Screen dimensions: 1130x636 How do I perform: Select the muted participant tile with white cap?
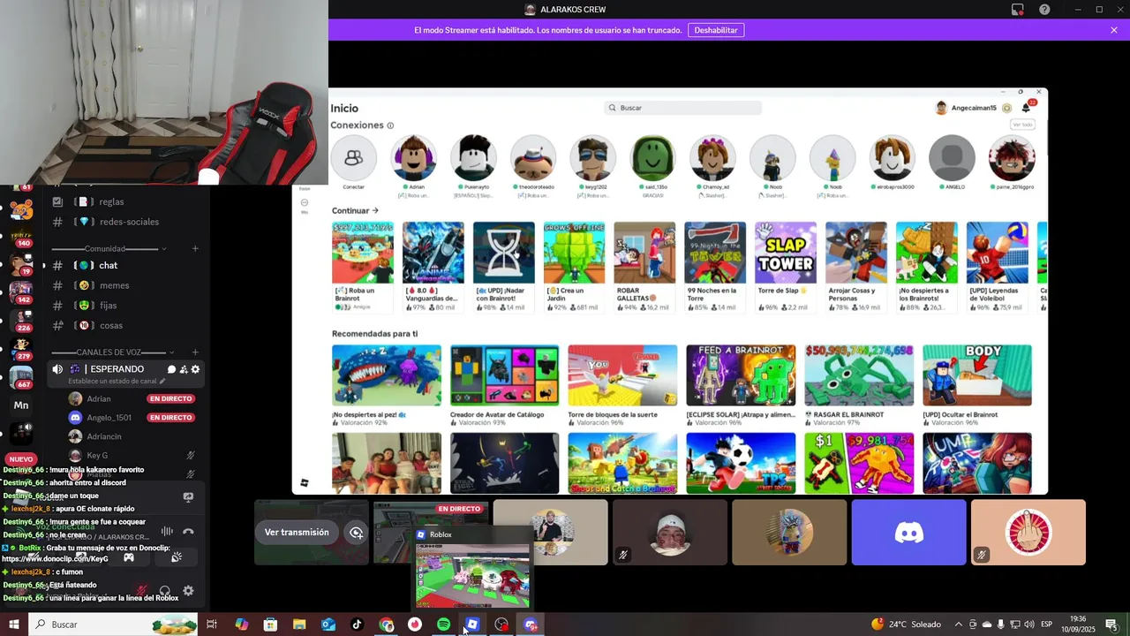tap(670, 532)
